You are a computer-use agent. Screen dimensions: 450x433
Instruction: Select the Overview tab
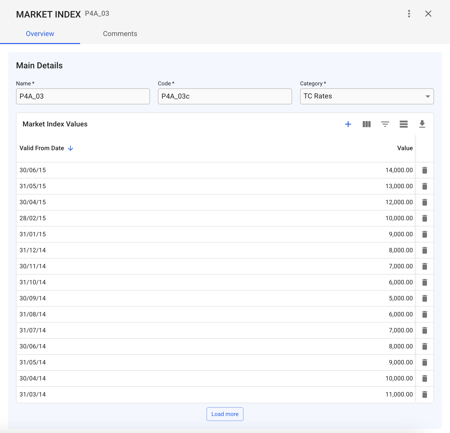click(40, 34)
